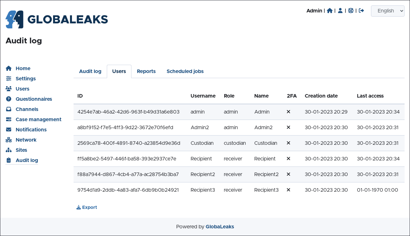Viewport: 410px width, 236px height.
Task: Open Users in the left sidebar
Action: click(x=22, y=89)
